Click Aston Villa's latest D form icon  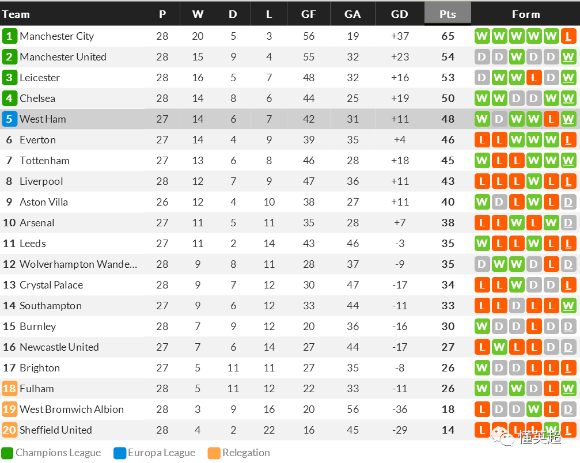point(568,202)
